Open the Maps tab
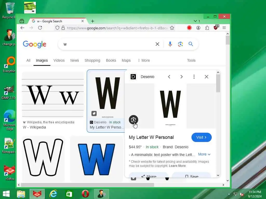266x199 pixels. pyautogui.click(x=126, y=60)
